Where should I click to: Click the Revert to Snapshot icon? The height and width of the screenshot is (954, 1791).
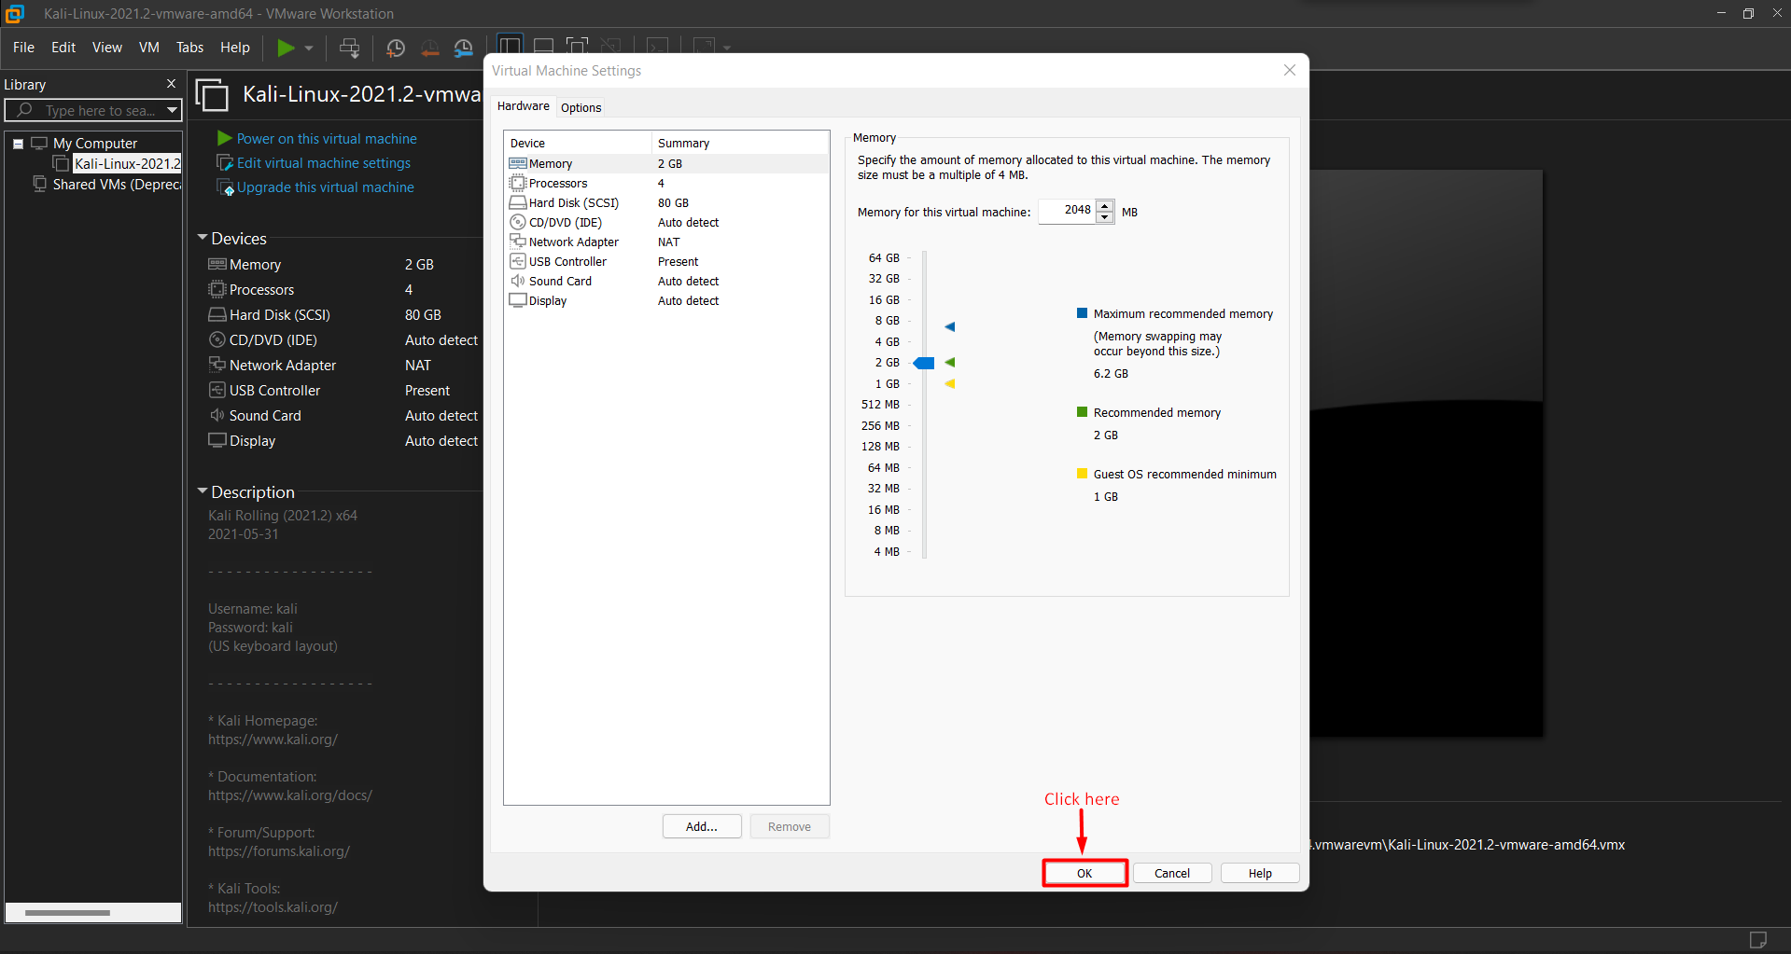point(429,48)
